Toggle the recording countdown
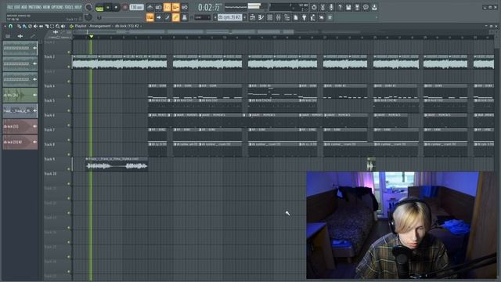 (x=167, y=7)
